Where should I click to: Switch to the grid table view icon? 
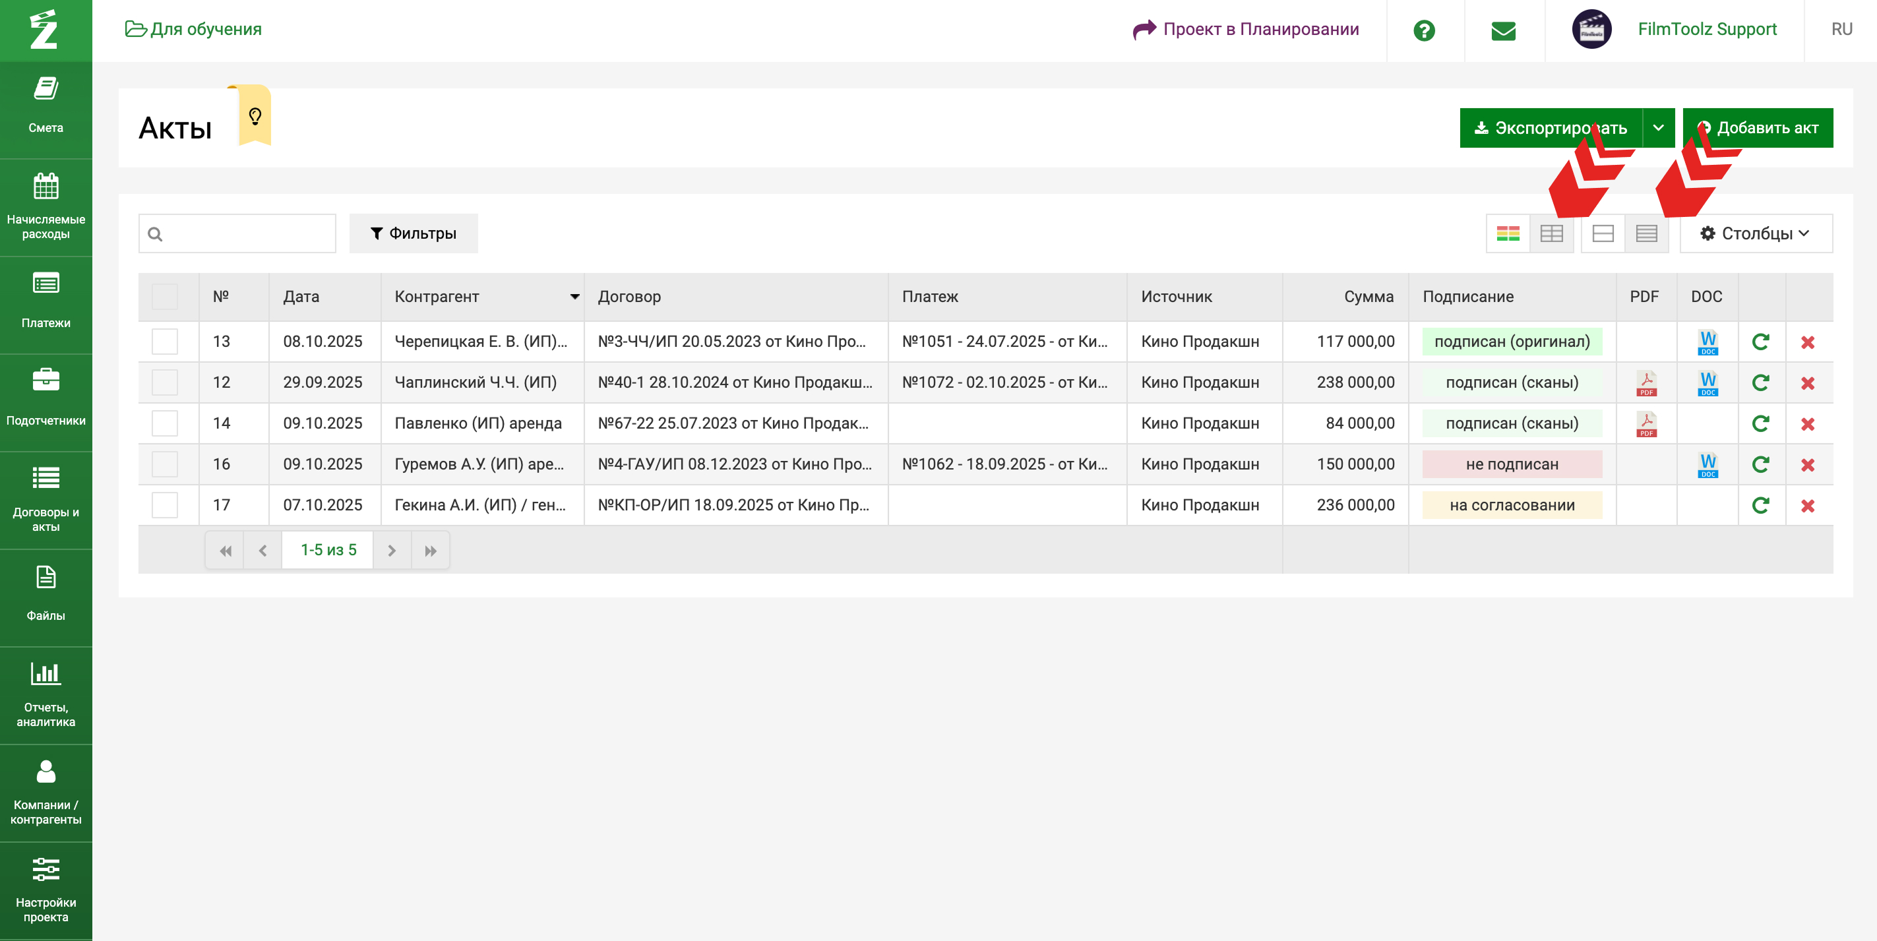click(1551, 233)
